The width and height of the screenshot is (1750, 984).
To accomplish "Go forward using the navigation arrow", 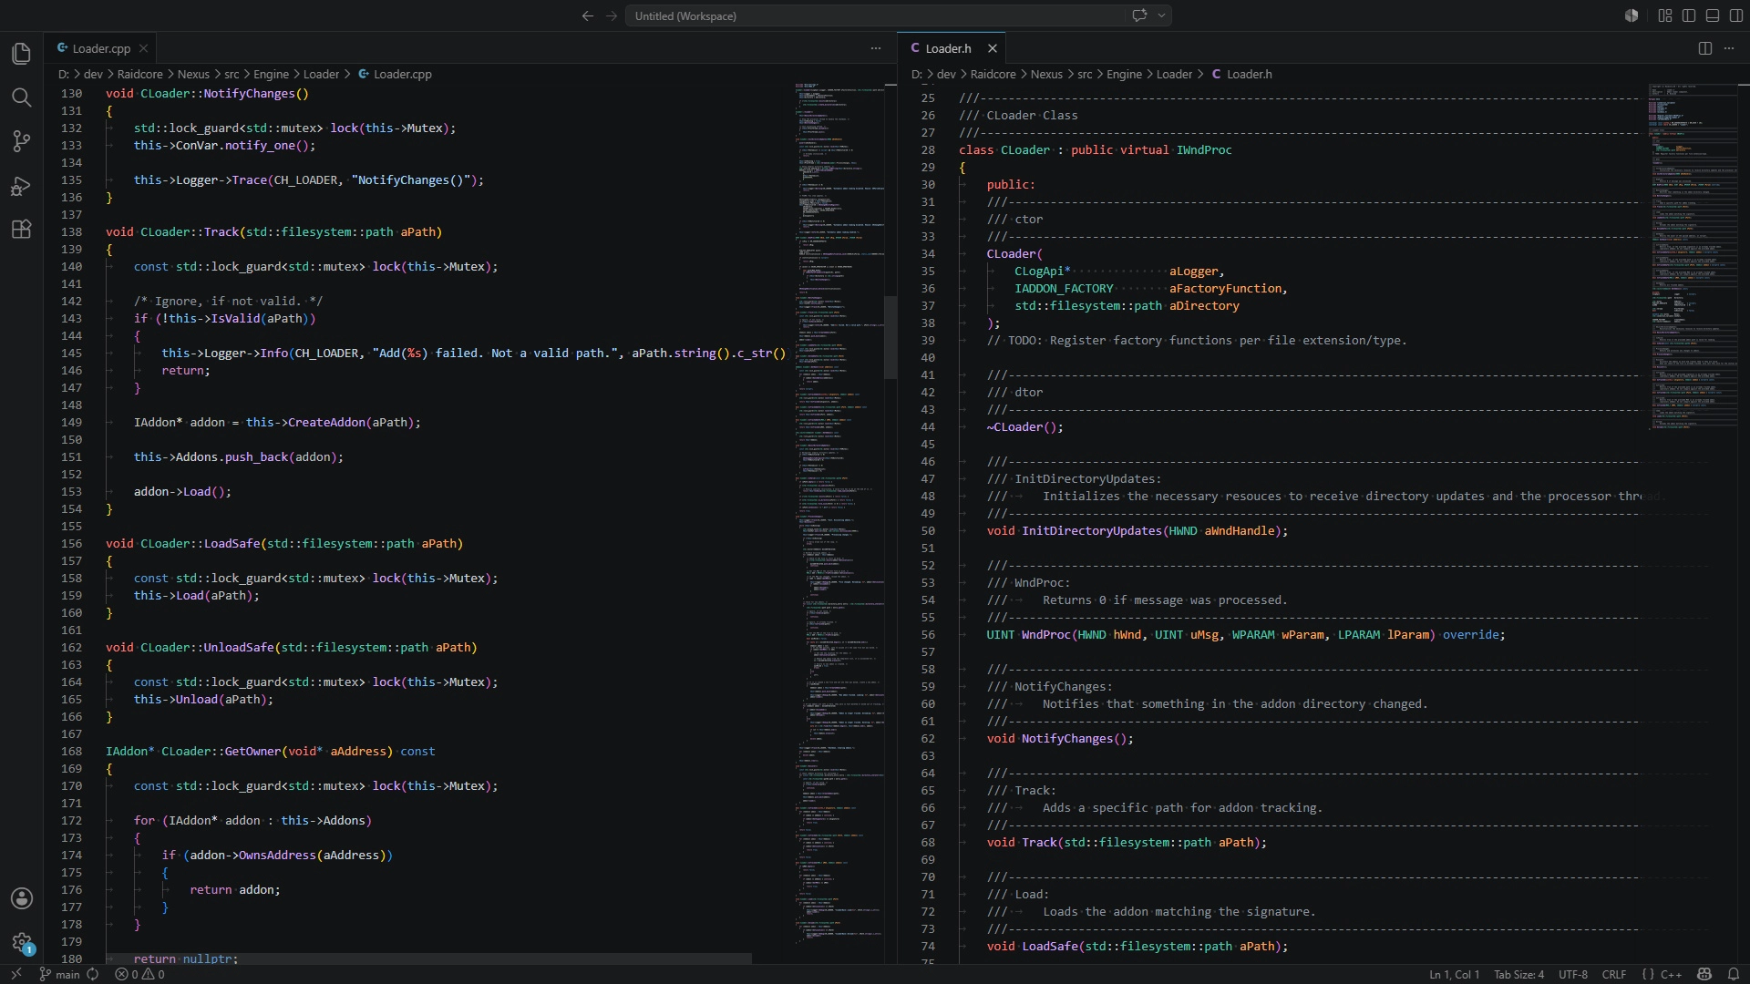I will pos(612,15).
